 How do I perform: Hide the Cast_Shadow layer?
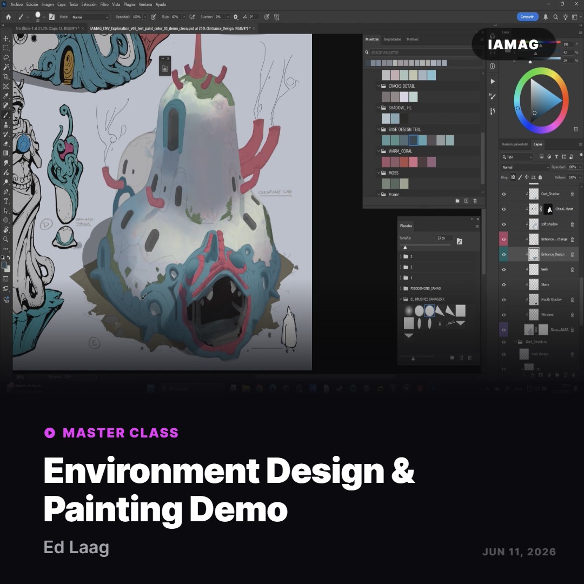tap(503, 194)
